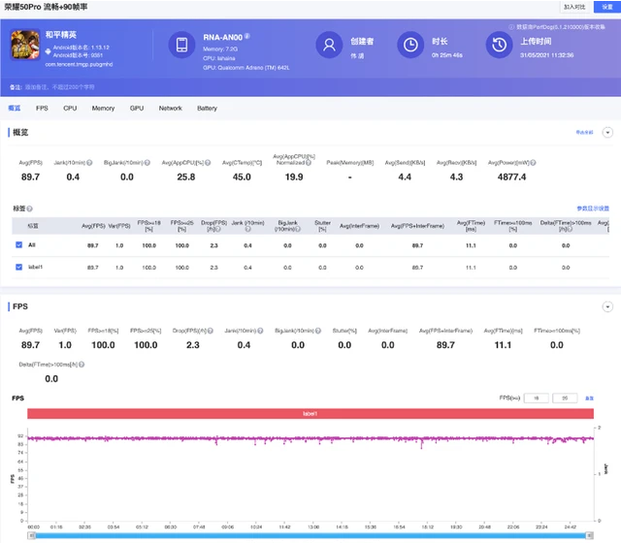Uncheck the label1 row checkbox

[x=19, y=266]
